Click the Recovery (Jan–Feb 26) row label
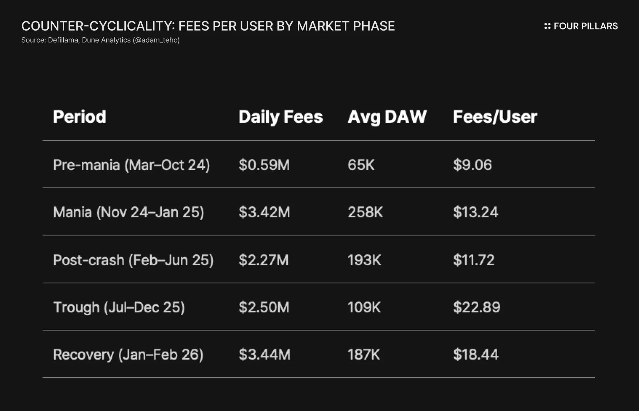 (128, 355)
